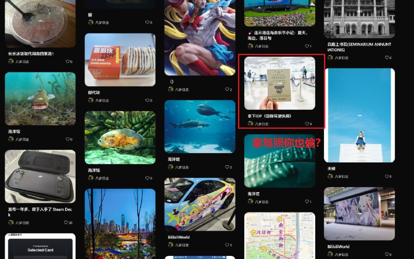414x259 pixels.
Task: Open the street map thumbnail with stars
Action: point(279,236)
